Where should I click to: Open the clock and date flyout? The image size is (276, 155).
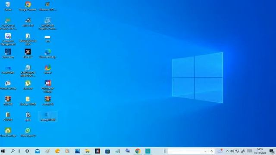pos(260,151)
